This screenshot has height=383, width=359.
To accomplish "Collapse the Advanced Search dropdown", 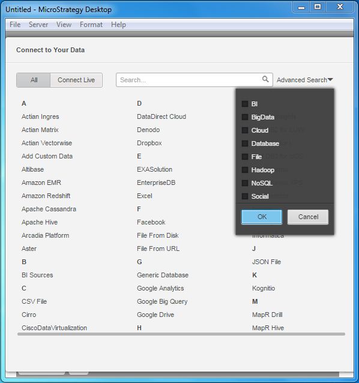I will click(305, 80).
